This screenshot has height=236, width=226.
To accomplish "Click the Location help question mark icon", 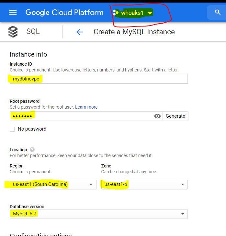I will point(32,150).
